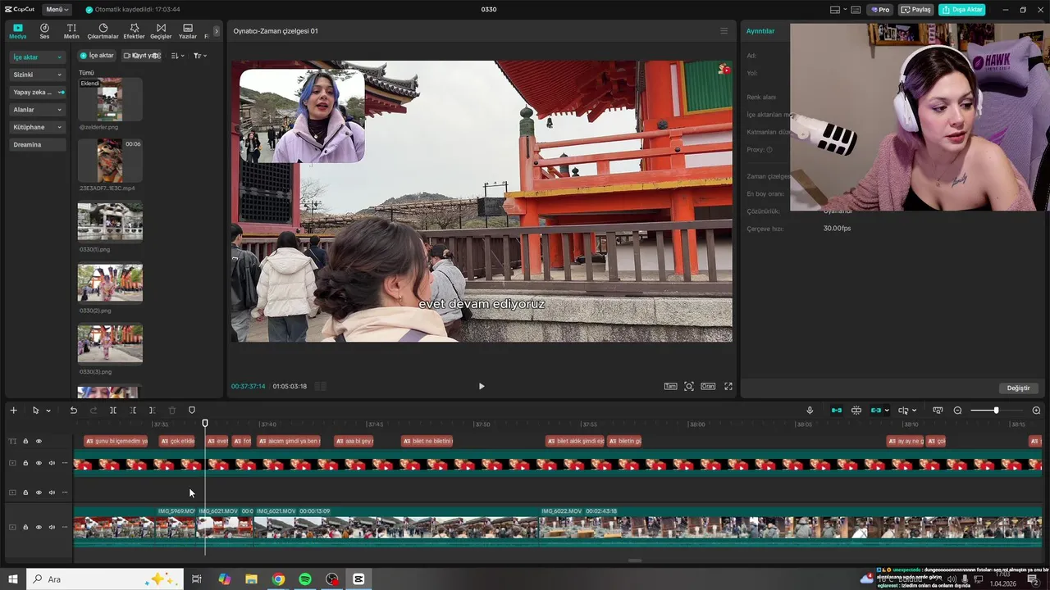Screen dimensions: 1050x590
Task: Click the Tam full-quality button
Action: (x=670, y=386)
